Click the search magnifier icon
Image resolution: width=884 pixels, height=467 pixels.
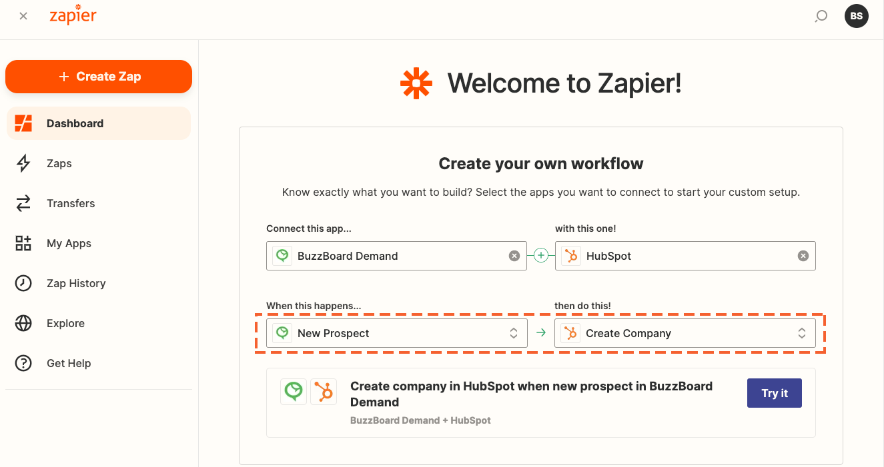821,16
